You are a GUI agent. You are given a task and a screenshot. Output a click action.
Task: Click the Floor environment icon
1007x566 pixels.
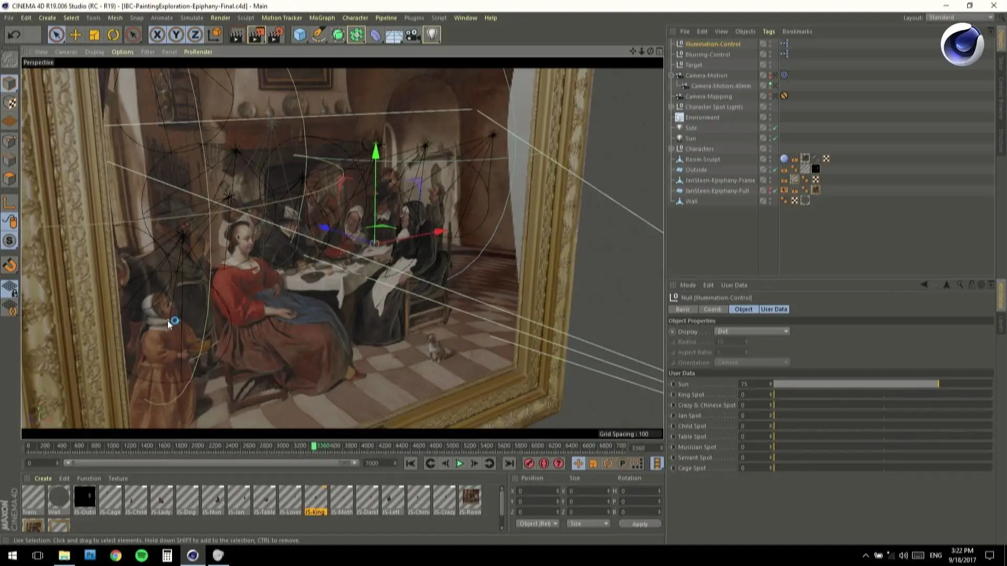click(x=394, y=35)
